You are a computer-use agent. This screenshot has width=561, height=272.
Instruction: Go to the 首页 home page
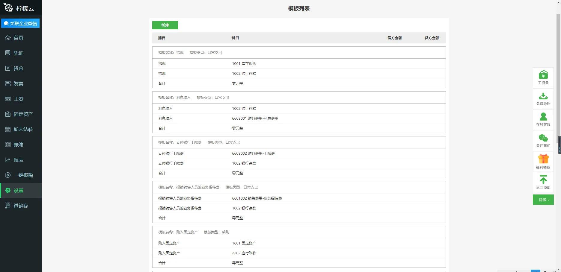coord(18,38)
